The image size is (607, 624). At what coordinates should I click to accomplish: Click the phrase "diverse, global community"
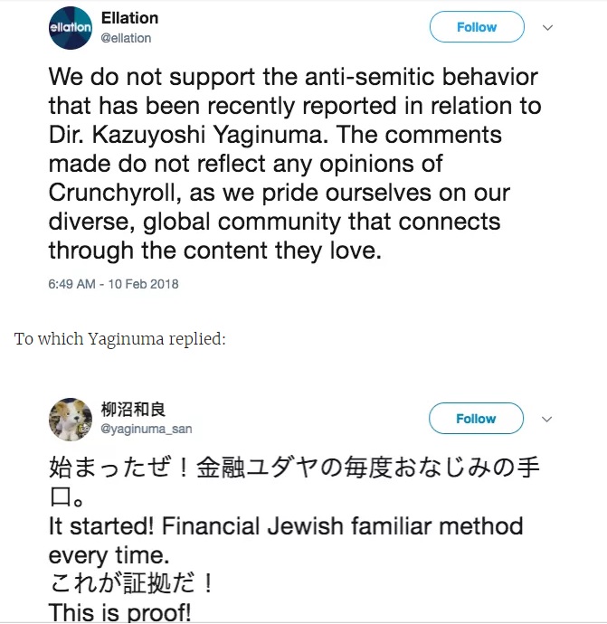click(208, 222)
